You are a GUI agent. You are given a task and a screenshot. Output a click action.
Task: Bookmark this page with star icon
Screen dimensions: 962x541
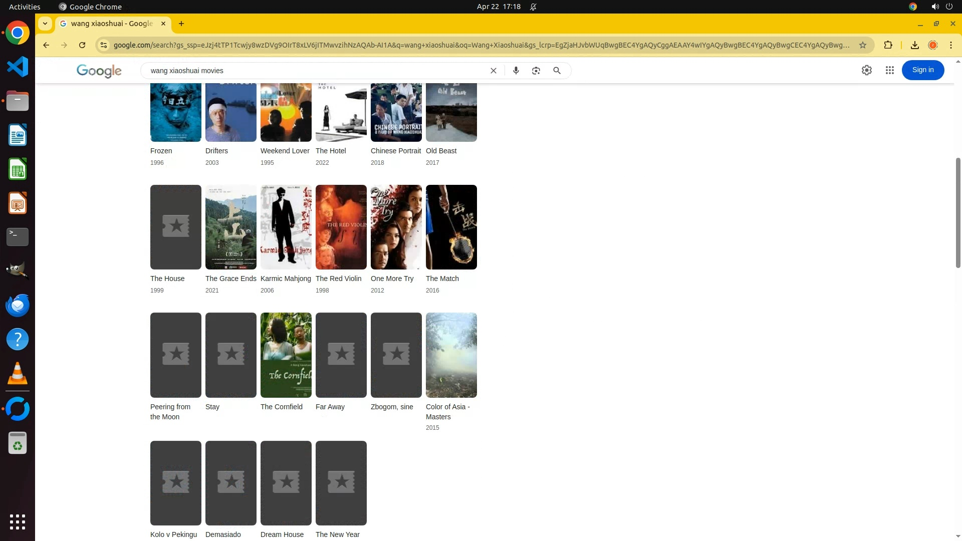(863, 45)
